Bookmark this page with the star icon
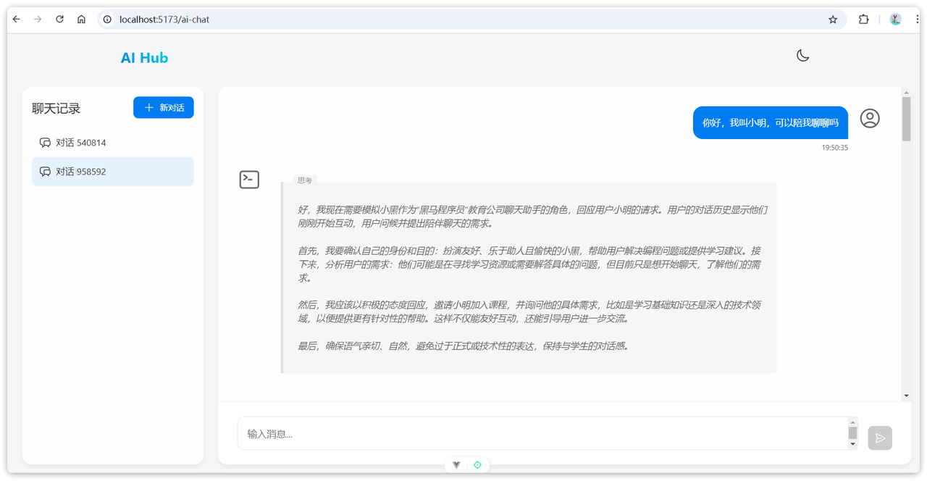The height and width of the screenshot is (481, 927). pyautogui.click(x=833, y=20)
